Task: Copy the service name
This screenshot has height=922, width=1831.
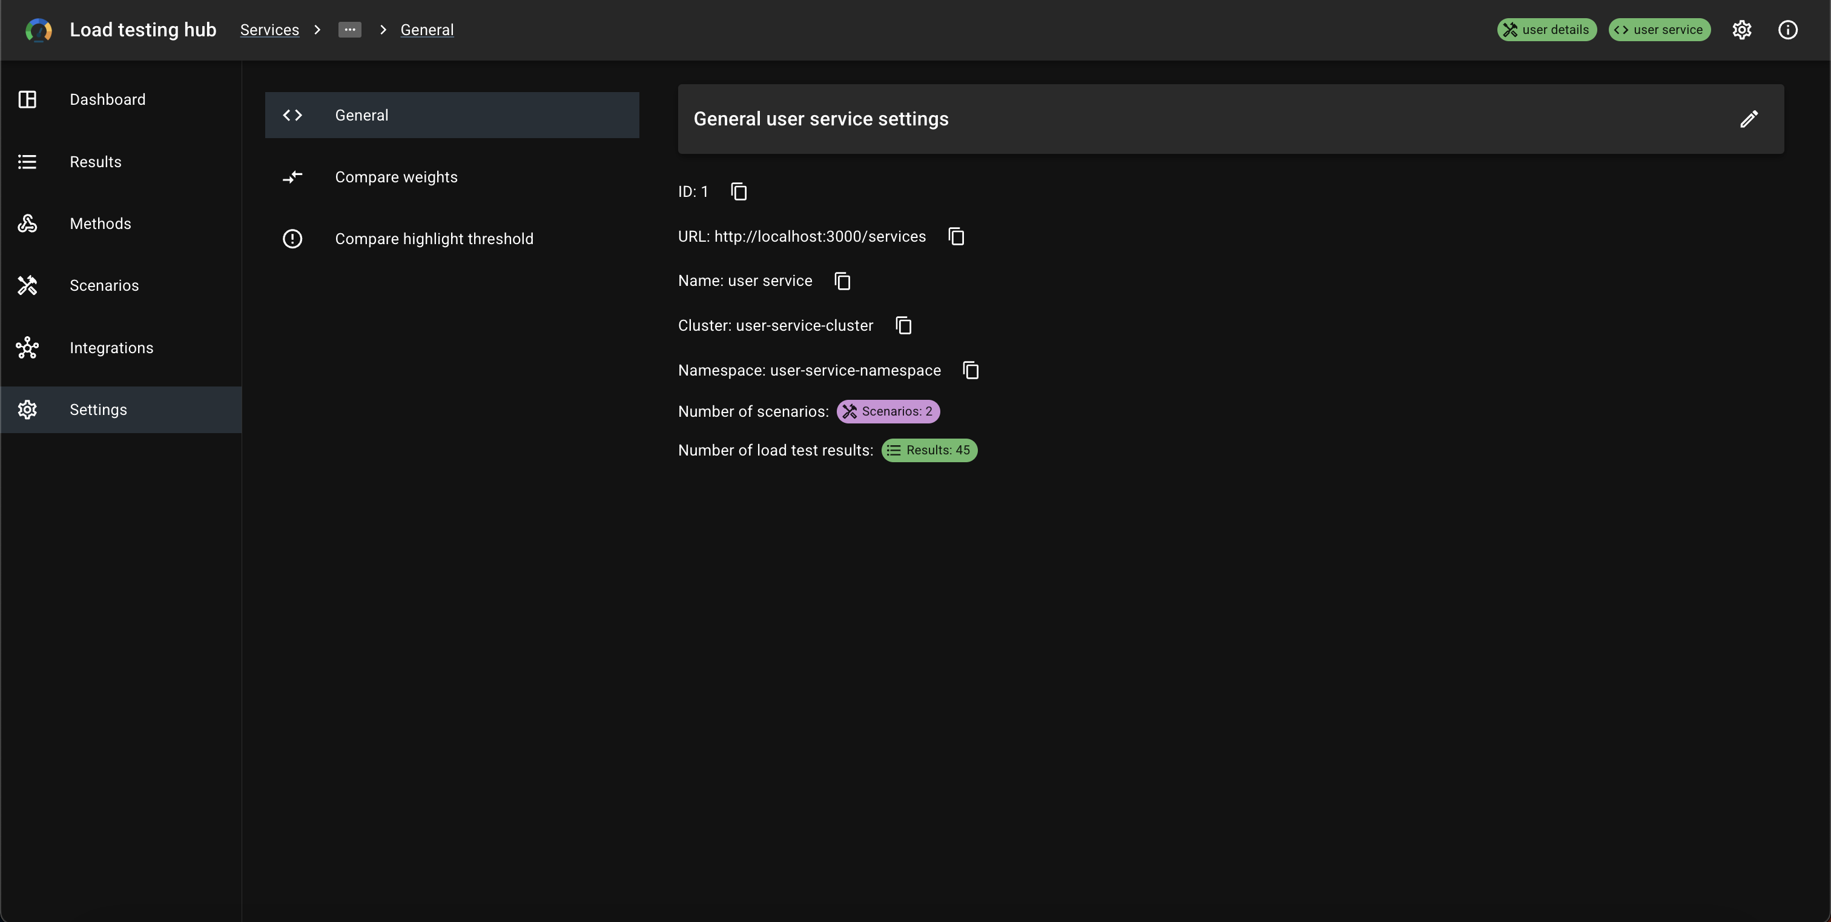Action: [x=842, y=282]
